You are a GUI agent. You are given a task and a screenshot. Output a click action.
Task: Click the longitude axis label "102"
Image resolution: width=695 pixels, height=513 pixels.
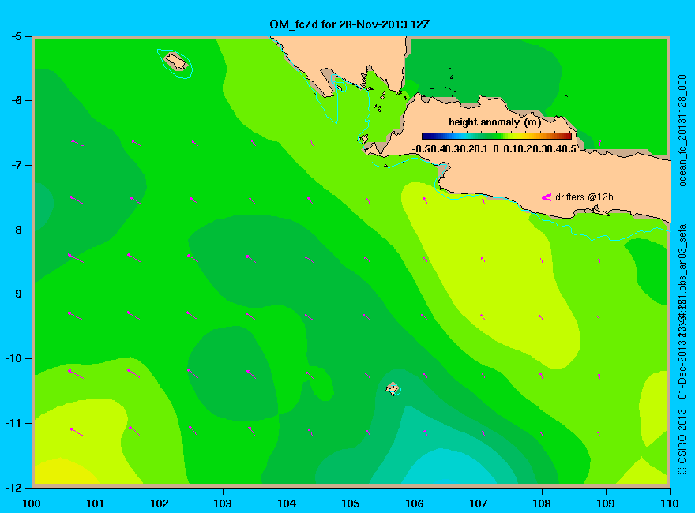pos(159,504)
